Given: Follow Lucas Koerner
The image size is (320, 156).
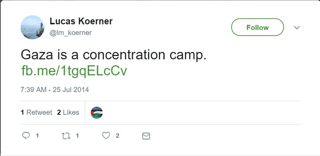Looking at the screenshot, I should pos(257,27).
